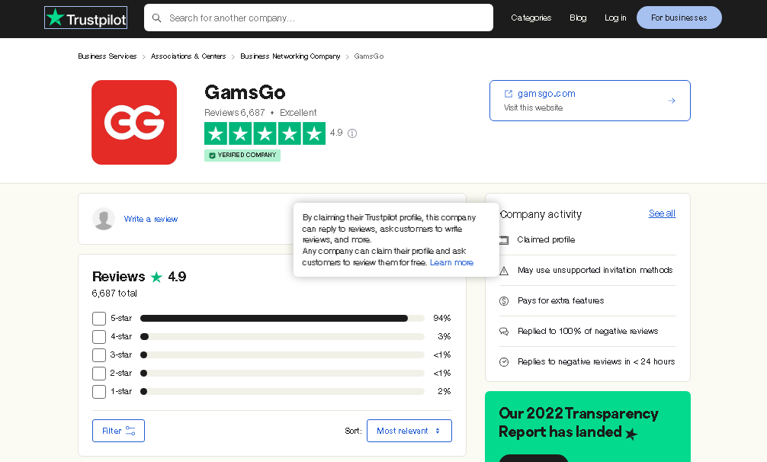Viewport: 767px width, 462px height.
Task: Click the 4-star 3% rating bar
Action: tap(282, 336)
